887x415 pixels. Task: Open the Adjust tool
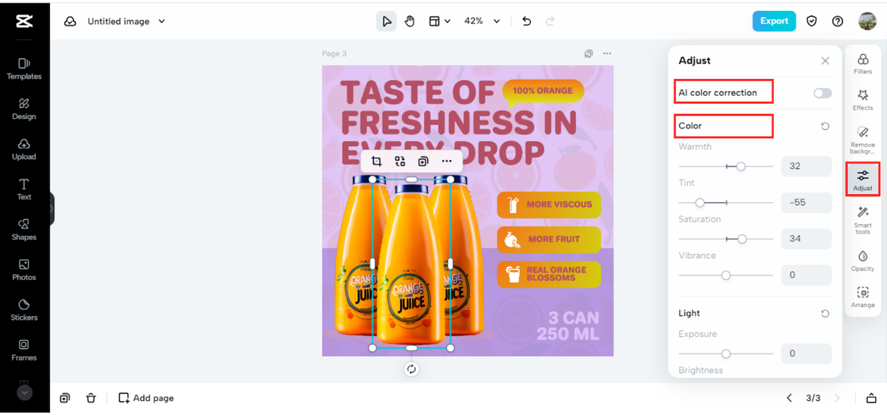[863, 180]
